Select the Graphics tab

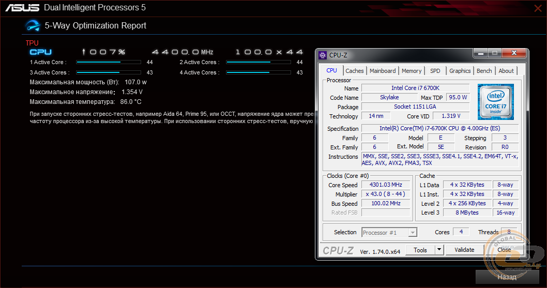(x=460, y=71)
